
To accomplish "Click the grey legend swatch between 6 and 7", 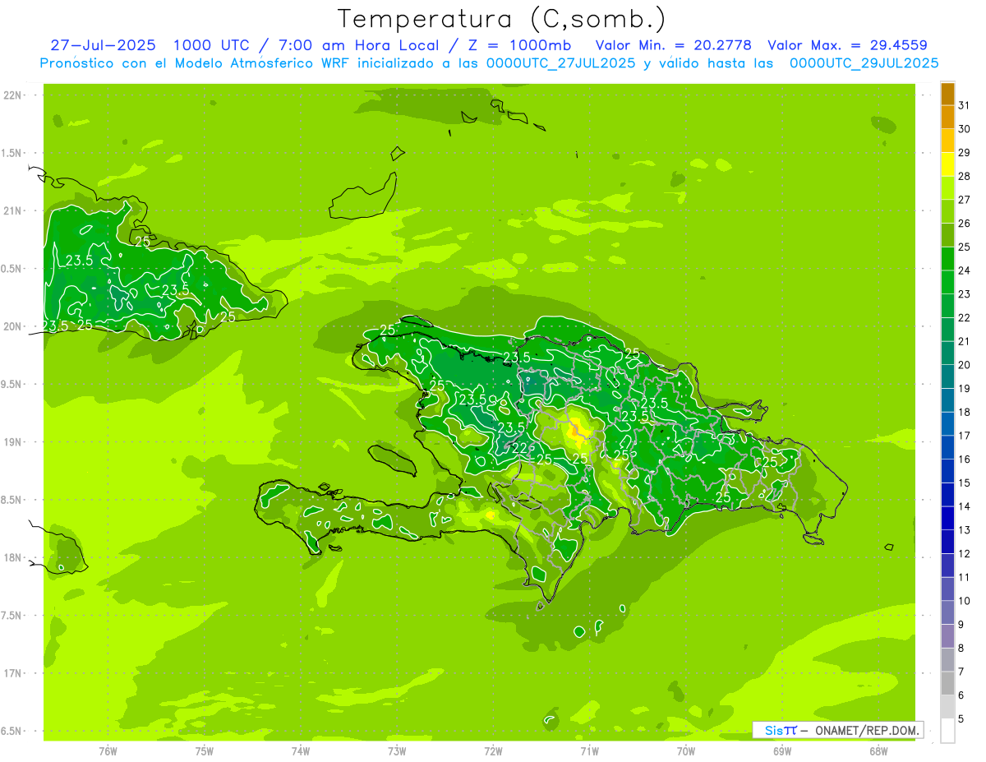I will [947, 684].
